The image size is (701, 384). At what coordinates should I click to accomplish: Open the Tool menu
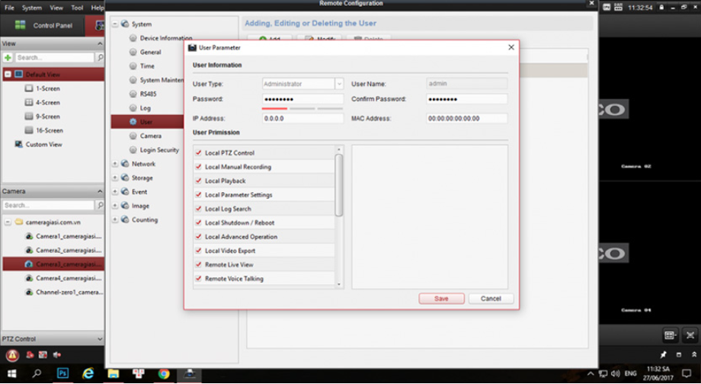tap(77, 8)
